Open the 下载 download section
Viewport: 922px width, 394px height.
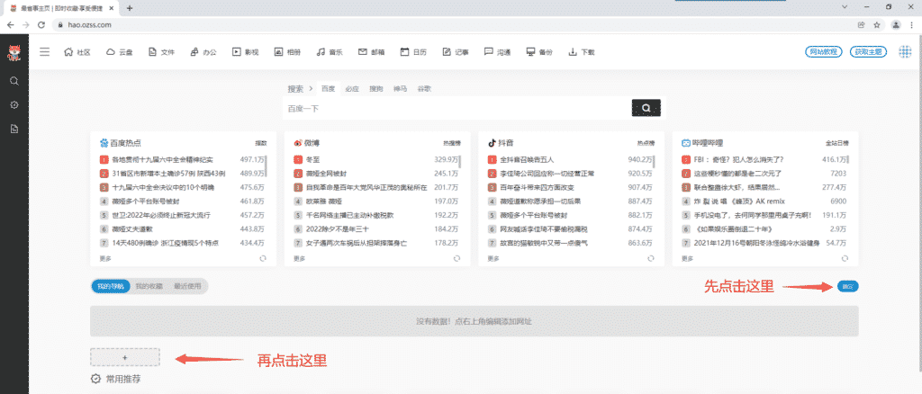click(x=582, y=51)
